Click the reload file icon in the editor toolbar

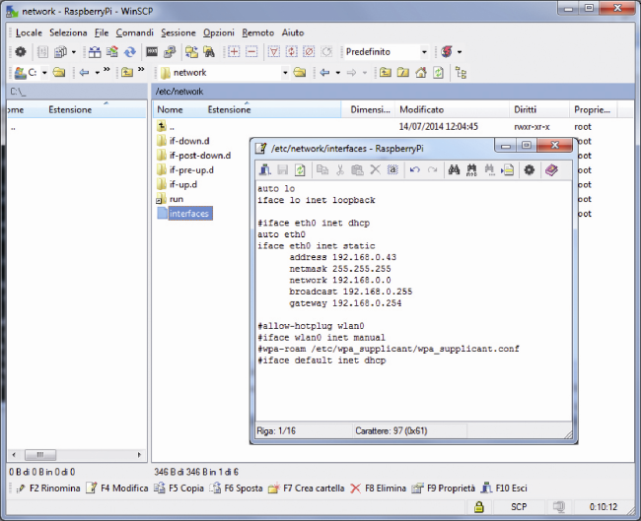coord(300,169)
